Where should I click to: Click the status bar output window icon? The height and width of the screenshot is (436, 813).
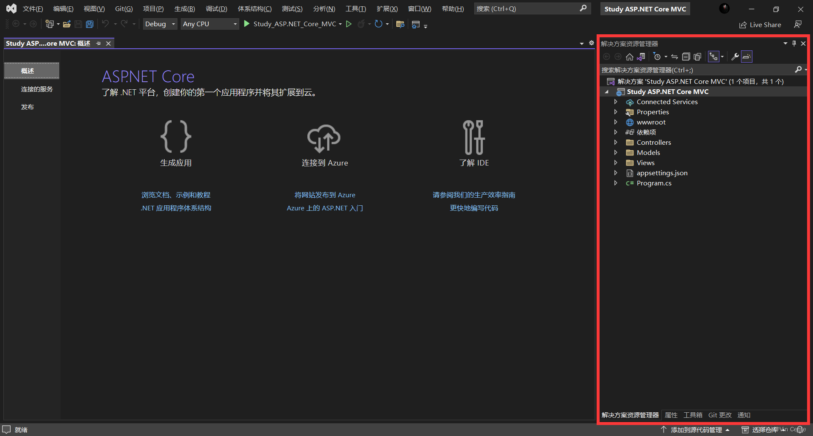coord(6,430)
